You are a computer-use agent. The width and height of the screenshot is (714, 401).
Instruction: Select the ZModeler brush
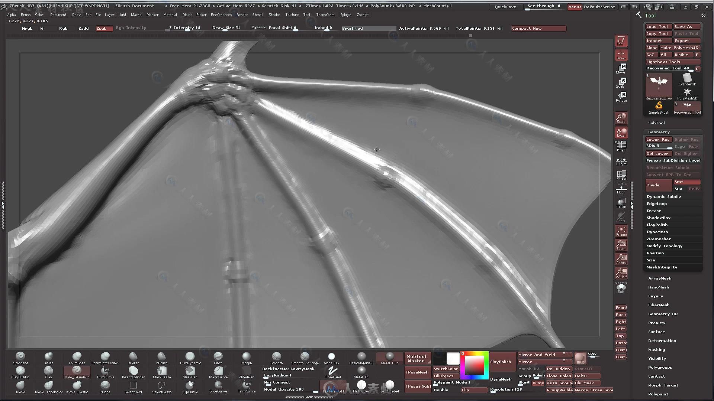coord(247,372)
